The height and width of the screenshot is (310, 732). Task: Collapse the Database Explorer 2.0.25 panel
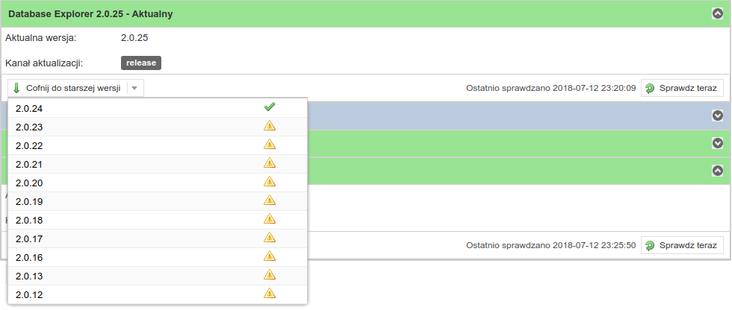(718, 14)
